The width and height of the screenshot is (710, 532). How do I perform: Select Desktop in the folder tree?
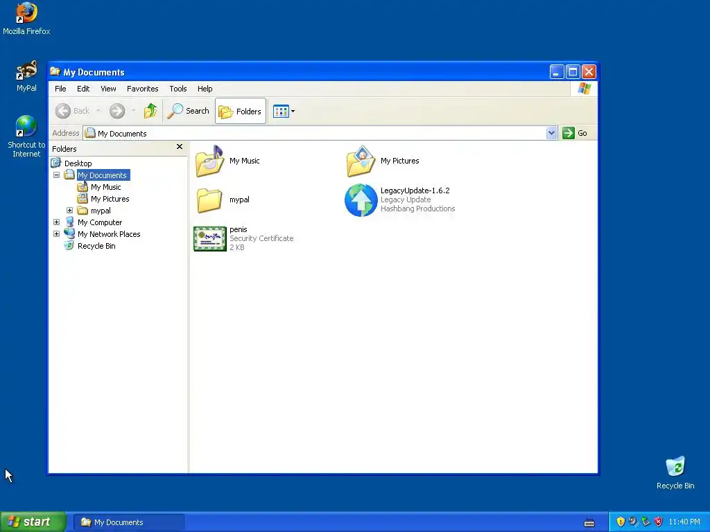[78, 163]
